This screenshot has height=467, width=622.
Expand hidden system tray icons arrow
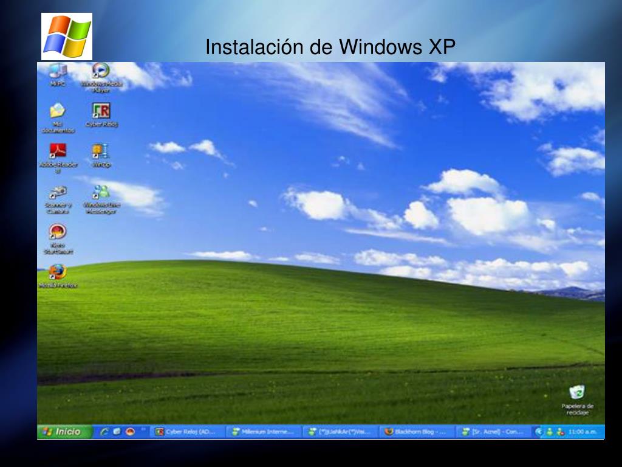538,432
